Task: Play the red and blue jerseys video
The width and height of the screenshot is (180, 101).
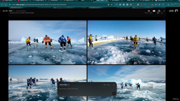Action: click(x=11, y=61)
